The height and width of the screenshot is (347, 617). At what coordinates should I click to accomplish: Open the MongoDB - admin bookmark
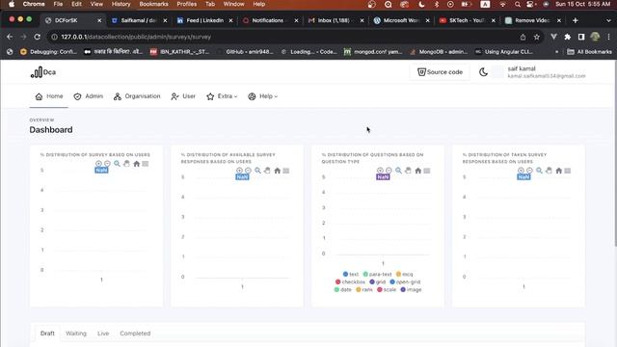[x=439, y=51]
